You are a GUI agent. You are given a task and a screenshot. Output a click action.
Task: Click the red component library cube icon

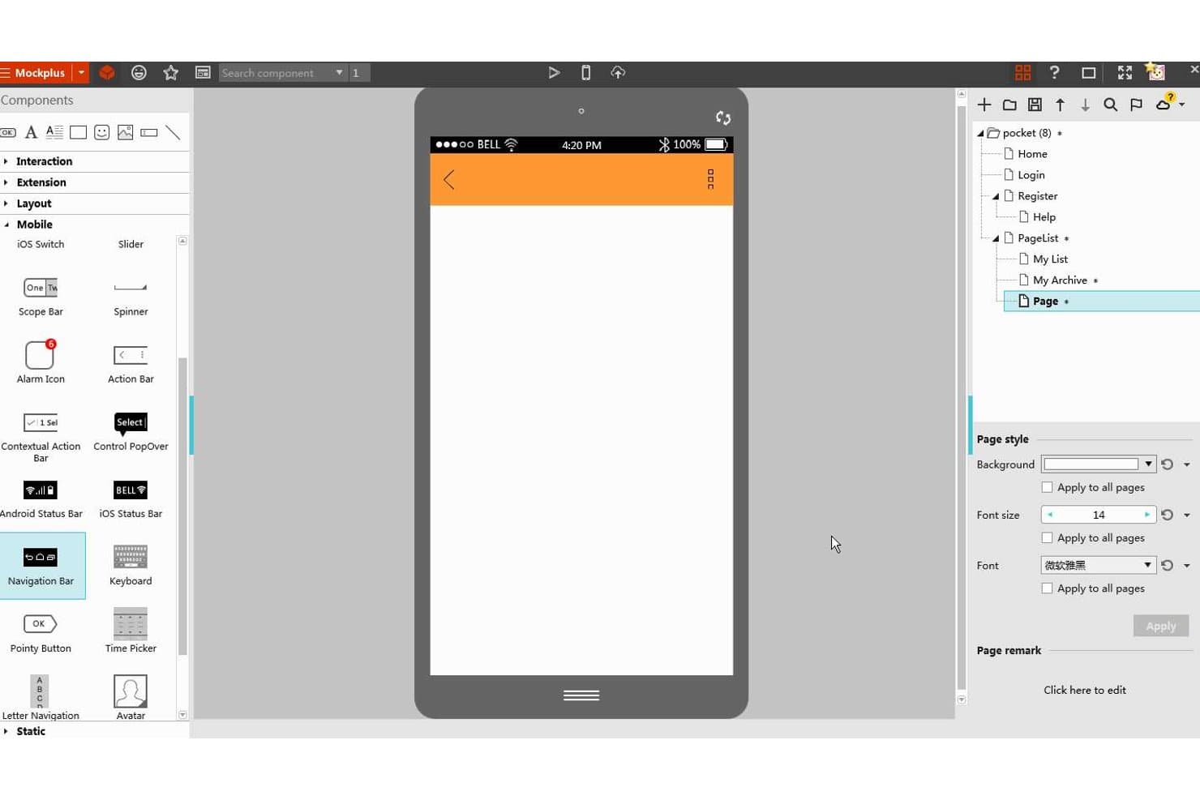pos(106,73)
